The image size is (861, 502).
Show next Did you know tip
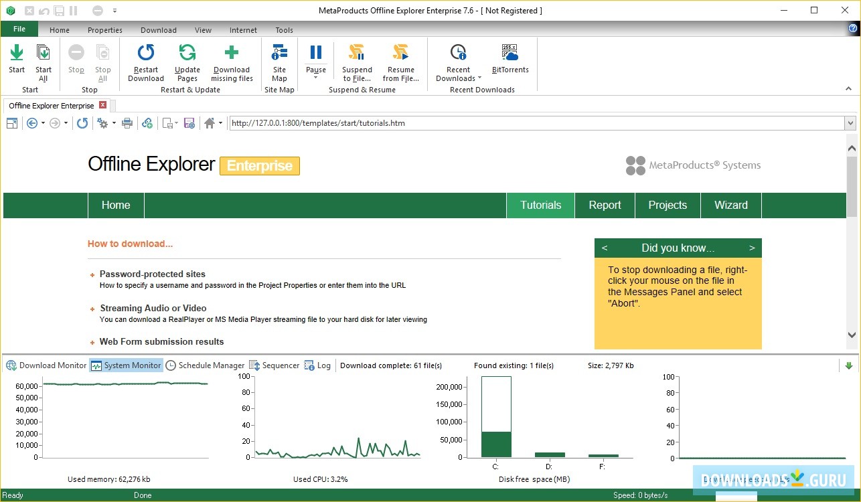[752, 248]
